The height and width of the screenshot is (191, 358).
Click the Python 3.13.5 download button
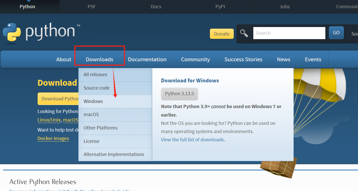click(180, 94)
